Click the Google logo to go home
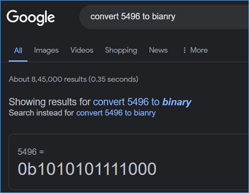Screen dimensions: 249x193 pos(31,18)
